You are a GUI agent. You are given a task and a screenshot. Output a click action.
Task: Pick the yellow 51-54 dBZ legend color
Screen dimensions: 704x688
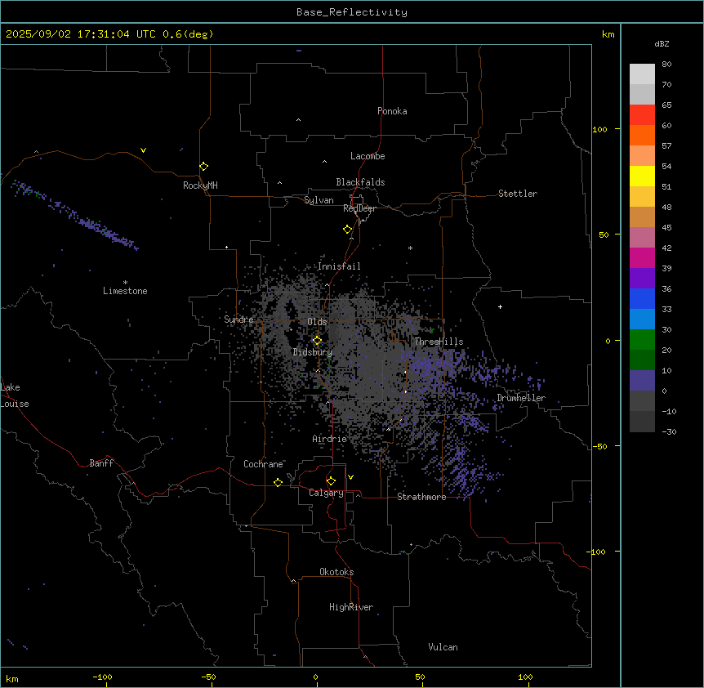pyautogui.click(x=642, y=176)
